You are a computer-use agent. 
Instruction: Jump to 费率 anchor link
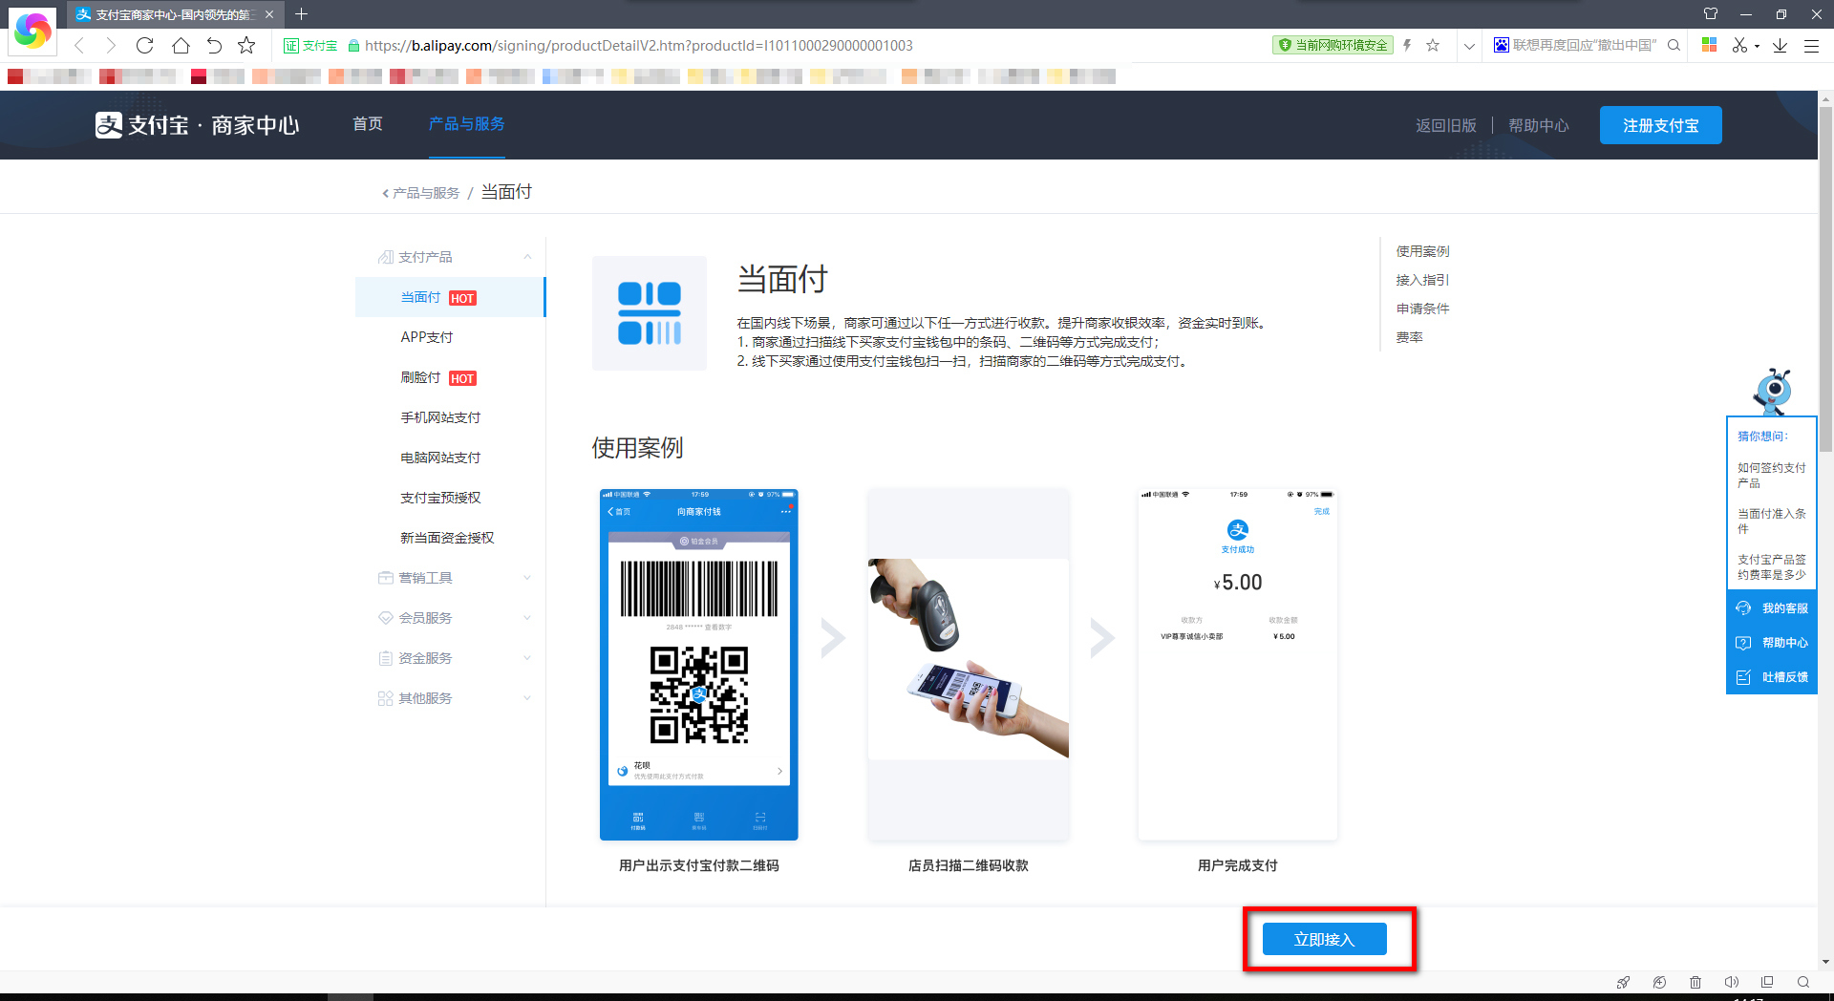[x=1409, y=337]
